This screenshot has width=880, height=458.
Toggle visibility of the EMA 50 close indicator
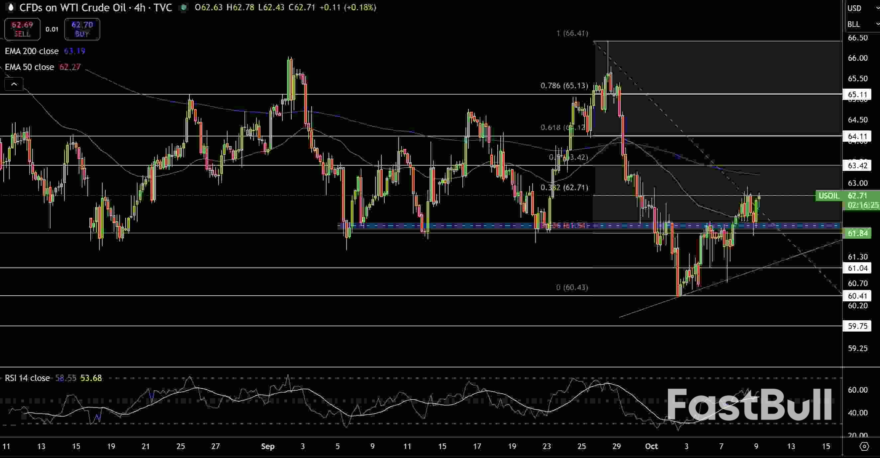29,67
